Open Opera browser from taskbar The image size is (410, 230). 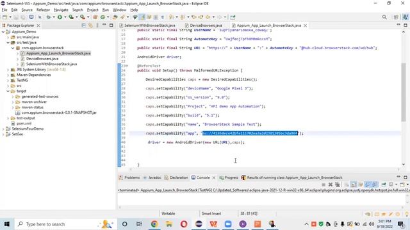(x=184, y=224)
